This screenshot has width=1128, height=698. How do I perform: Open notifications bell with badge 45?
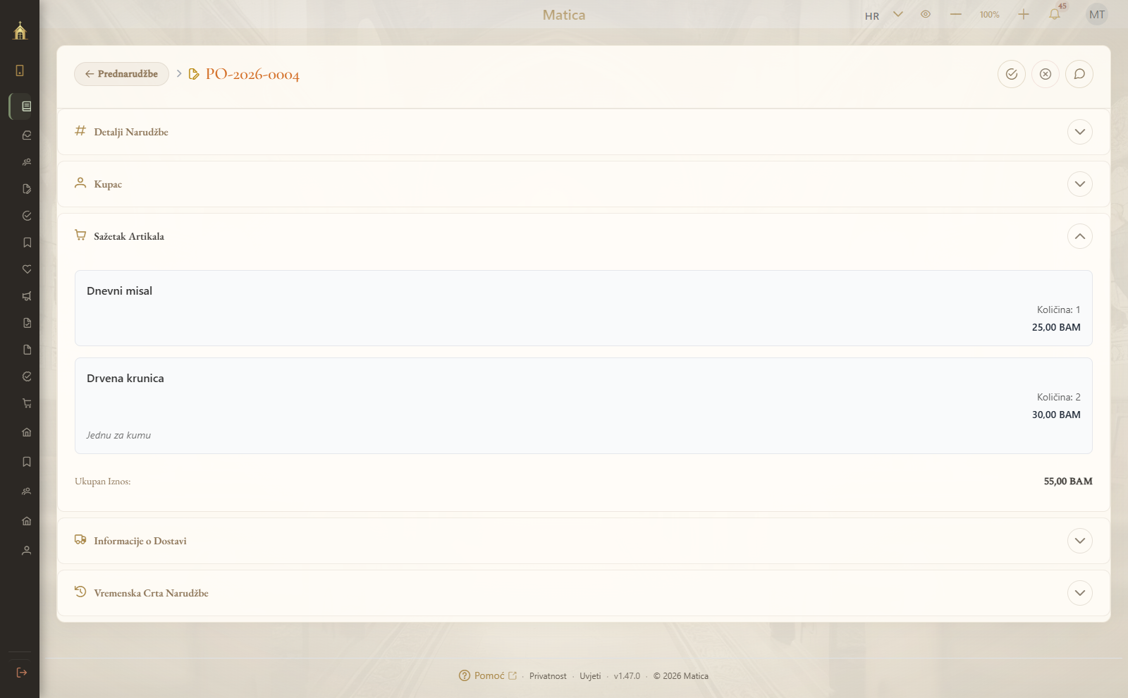(x=1055, y=13)
